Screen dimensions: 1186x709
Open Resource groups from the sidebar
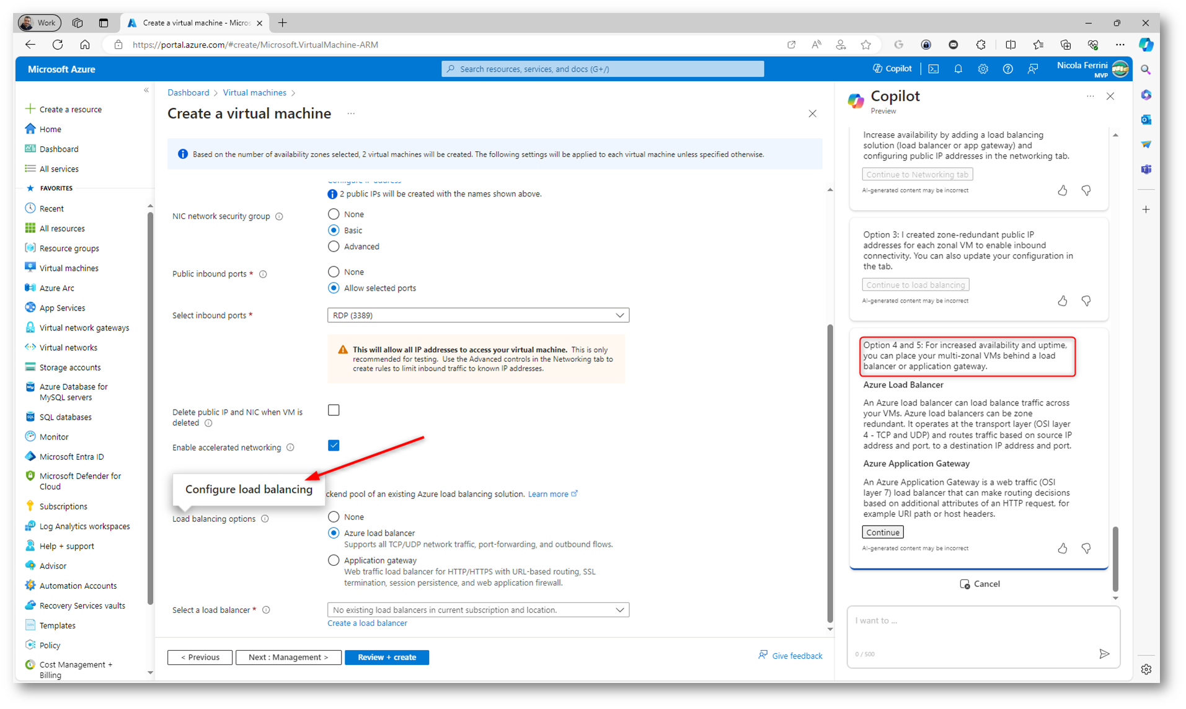tap(69, 248)
